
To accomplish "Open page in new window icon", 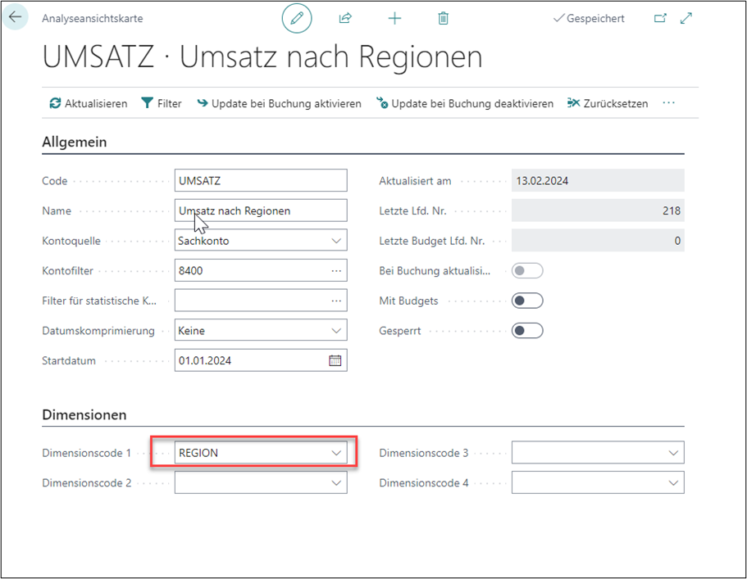I will pyautogui.click(x=660, y=18).
